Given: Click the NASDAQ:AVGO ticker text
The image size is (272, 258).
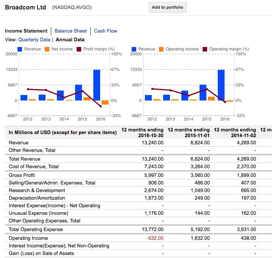Looking at the screenshot, I should tap(72, 8).
